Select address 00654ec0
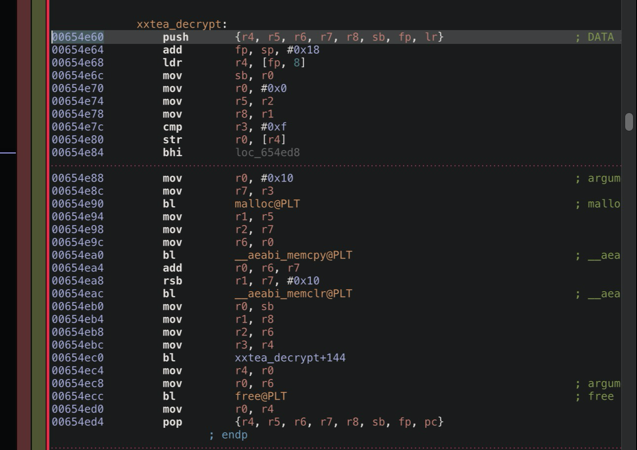This screenshot has width=637, height=450. tap(78, 358)
